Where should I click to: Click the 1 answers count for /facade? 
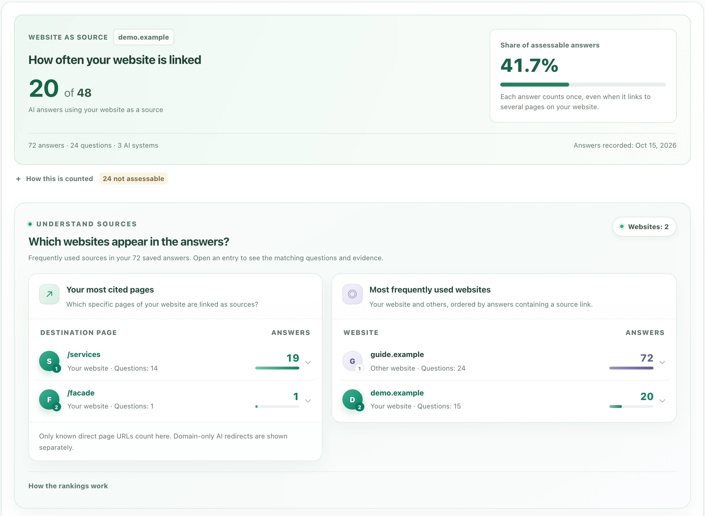tap(296, 396)
